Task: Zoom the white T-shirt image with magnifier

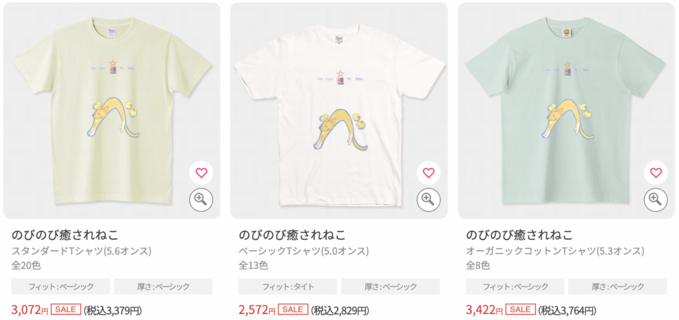Action: tap(429, 199)
